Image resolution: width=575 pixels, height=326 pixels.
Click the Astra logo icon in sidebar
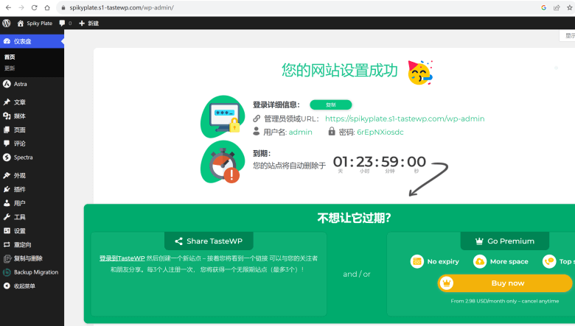tap(7, 84)
